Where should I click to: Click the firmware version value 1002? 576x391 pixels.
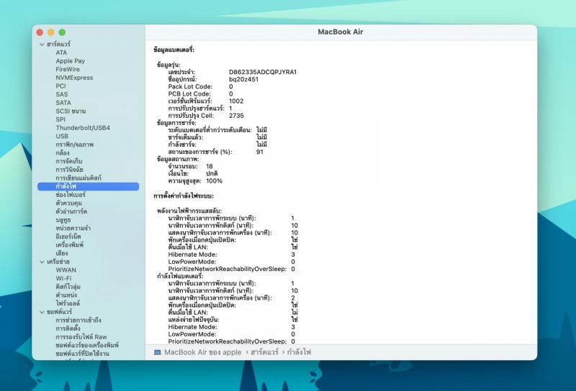click(x=236, y=101)
